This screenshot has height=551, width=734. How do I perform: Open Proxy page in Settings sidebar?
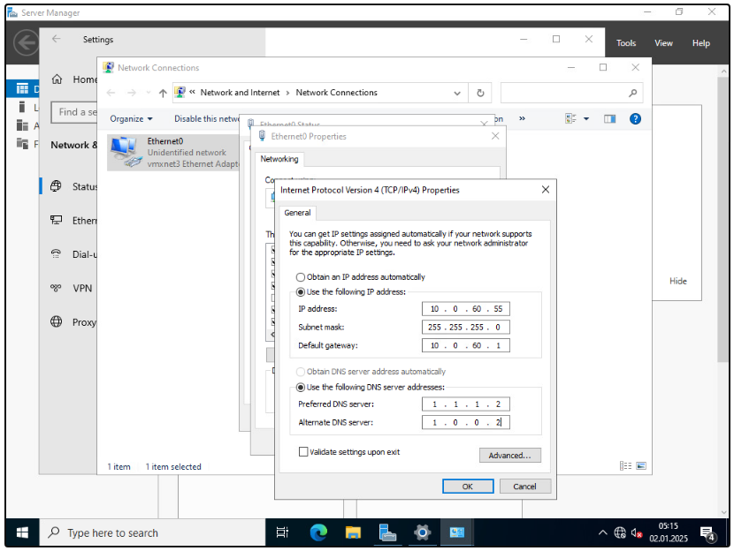pyautogui.click(x=74, y=322)
